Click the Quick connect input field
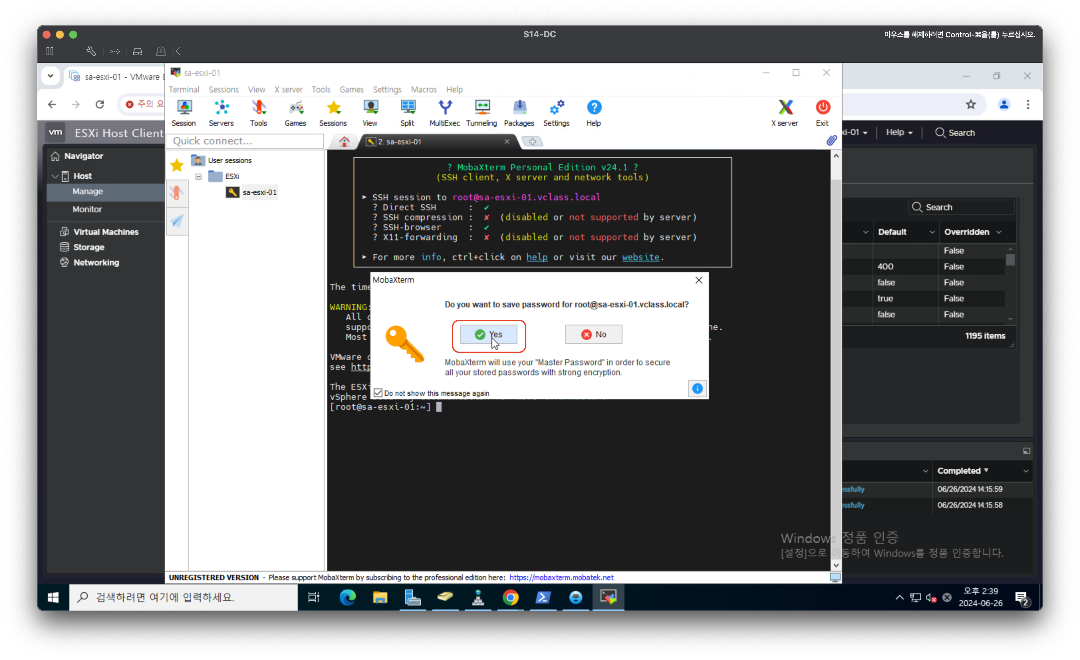The width and height of the screenshot is (1080, 660). pyautogui.click(x=245, y=141)
